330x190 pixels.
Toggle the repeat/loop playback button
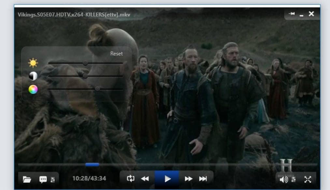coord(131,178)
